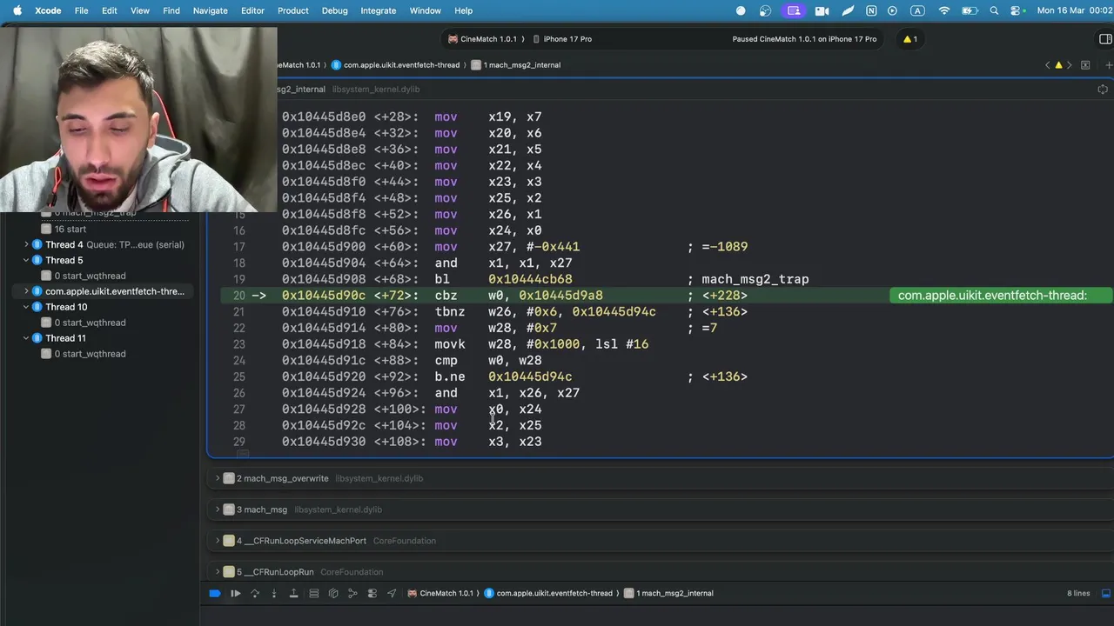1114x626 pixels.
Task: Click the cbz target address 0x10445d9a8
Action: tap(560, 296)
